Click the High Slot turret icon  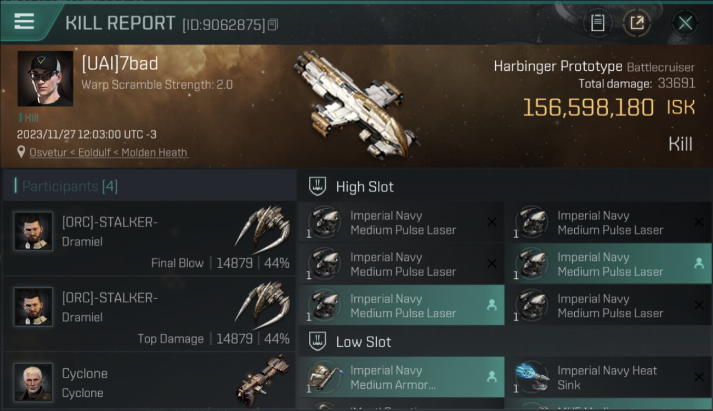pos(318,186)
